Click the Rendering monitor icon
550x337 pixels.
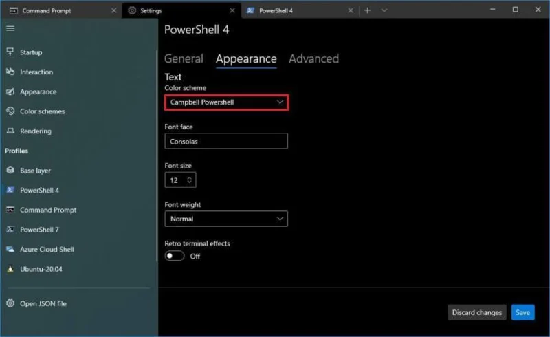(10, 131)
